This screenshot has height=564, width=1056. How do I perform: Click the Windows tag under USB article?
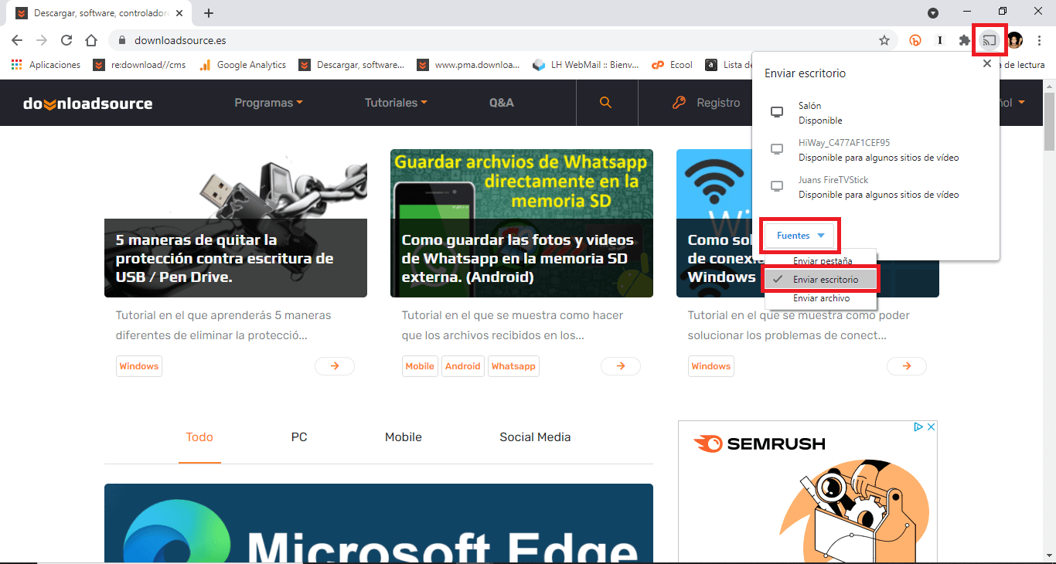click(139, 366)
